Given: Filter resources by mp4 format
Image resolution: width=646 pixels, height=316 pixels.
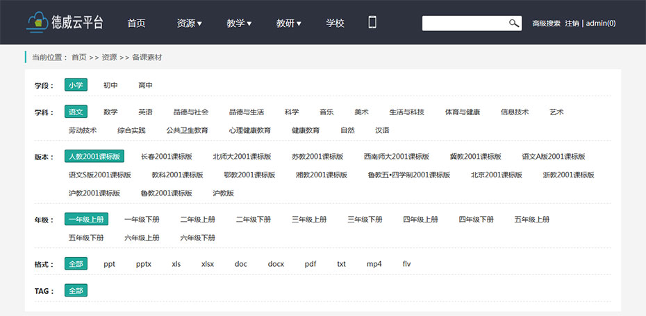Looking at the screenshot, I should 374,264.
